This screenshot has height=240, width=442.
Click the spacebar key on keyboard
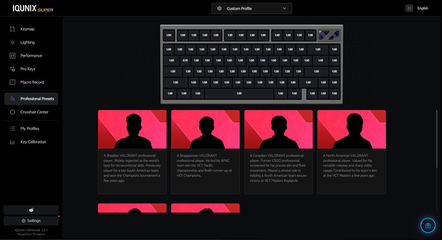click(239, 94)
